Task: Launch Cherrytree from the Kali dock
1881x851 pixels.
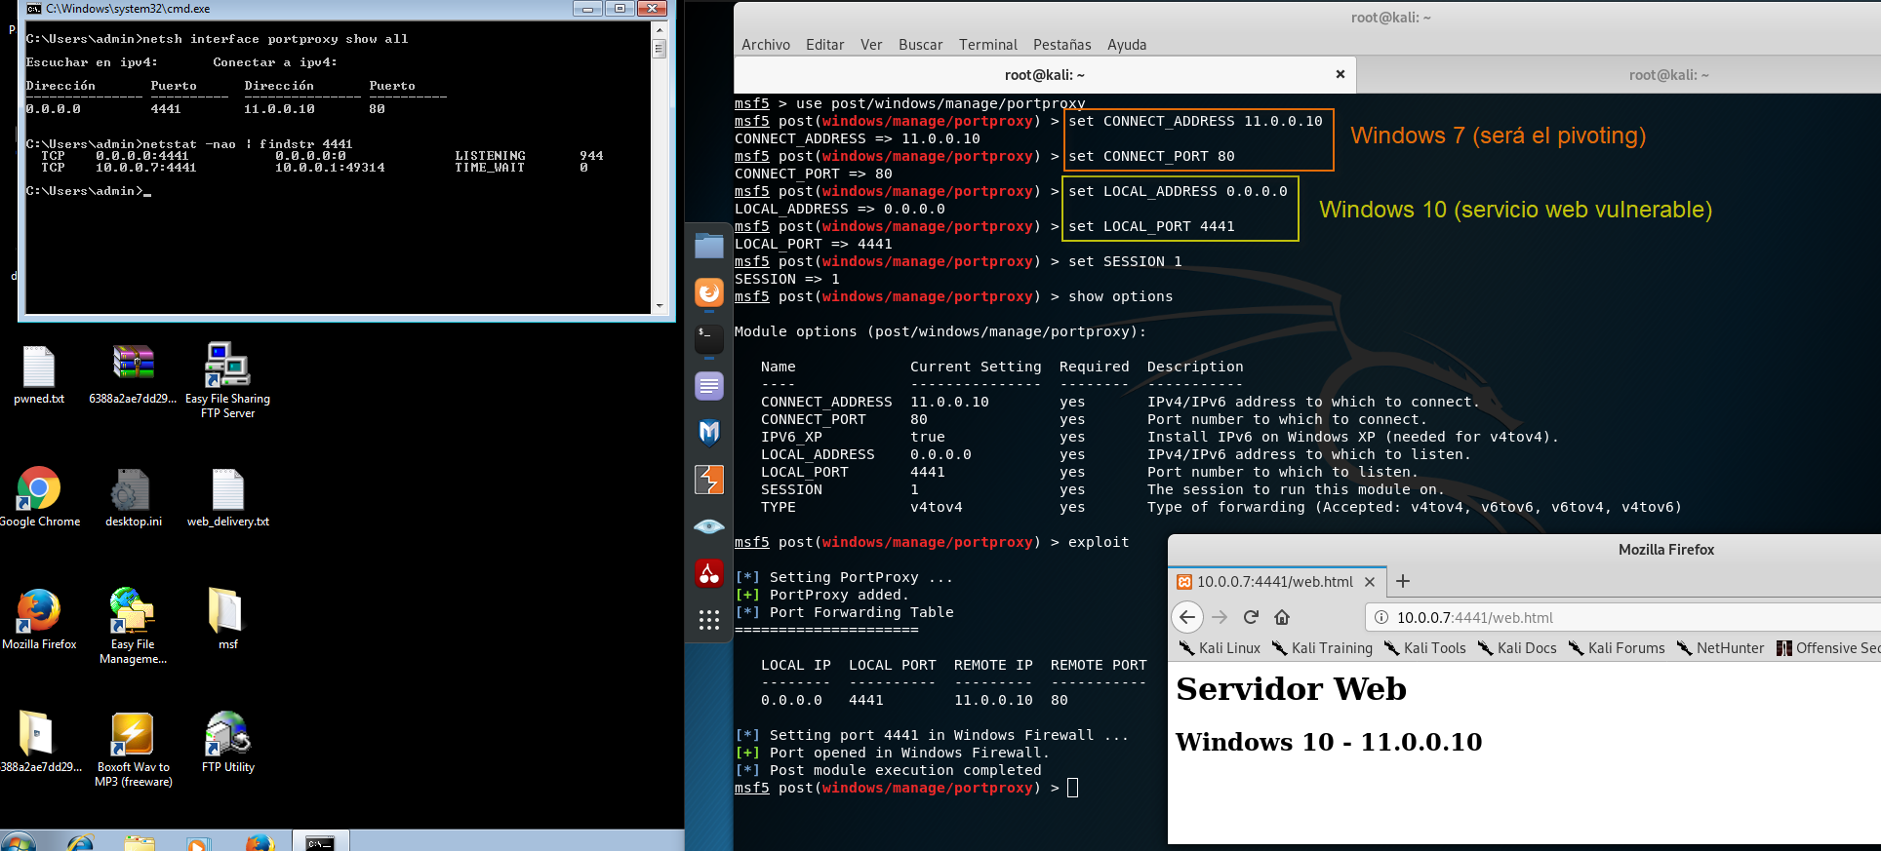Action: 709,573
